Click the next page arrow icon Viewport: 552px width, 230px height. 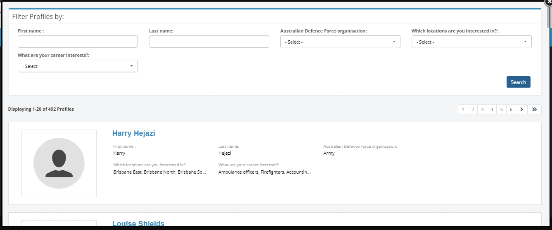(522, 109)
